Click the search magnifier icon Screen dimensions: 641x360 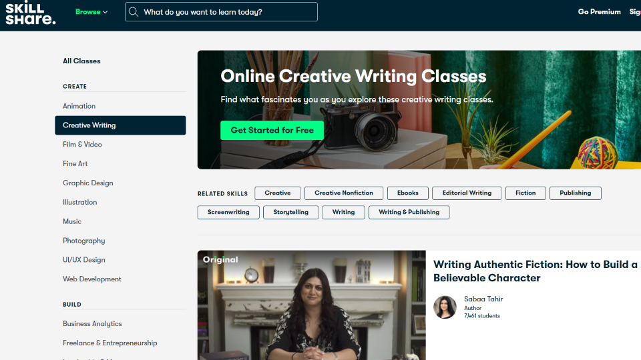point(134,12)
